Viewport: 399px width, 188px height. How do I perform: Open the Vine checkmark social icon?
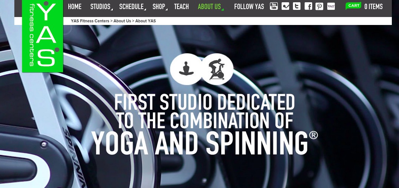tap(285, 6)
